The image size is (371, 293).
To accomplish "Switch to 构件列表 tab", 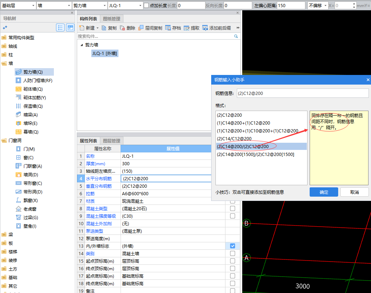I will (88, 19).
